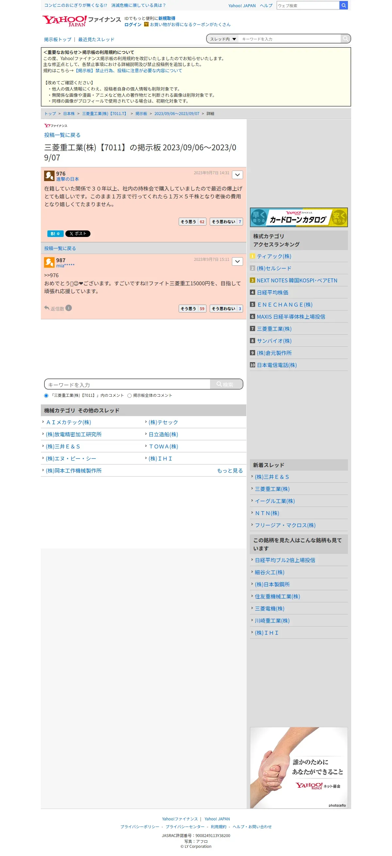This screenshot has height=856, width=392.
Task: Open ranking item サンバイオ(株)
Action: pyautogui.click(x=274, y=341)
